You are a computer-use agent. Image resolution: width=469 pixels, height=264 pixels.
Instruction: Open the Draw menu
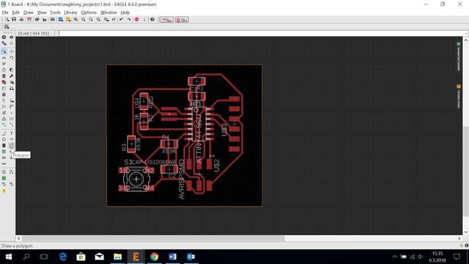pyautogui.click(x=28, y=12)
